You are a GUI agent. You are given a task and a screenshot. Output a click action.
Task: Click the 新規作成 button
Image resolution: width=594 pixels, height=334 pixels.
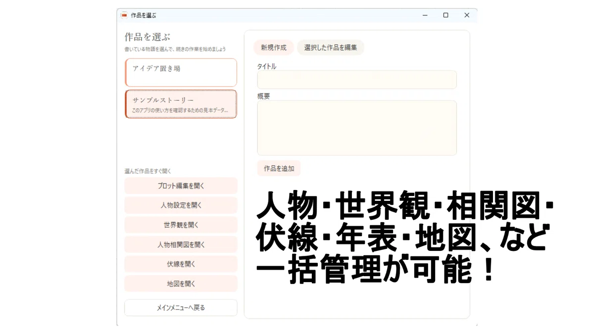tap(274, 48)
